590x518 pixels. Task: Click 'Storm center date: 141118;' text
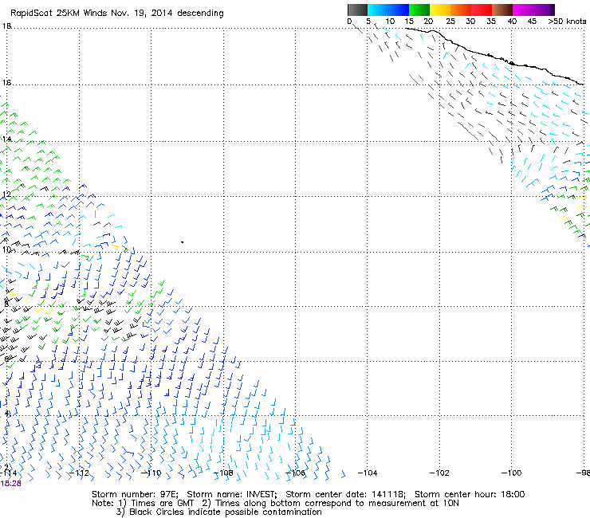click(346, 494)
